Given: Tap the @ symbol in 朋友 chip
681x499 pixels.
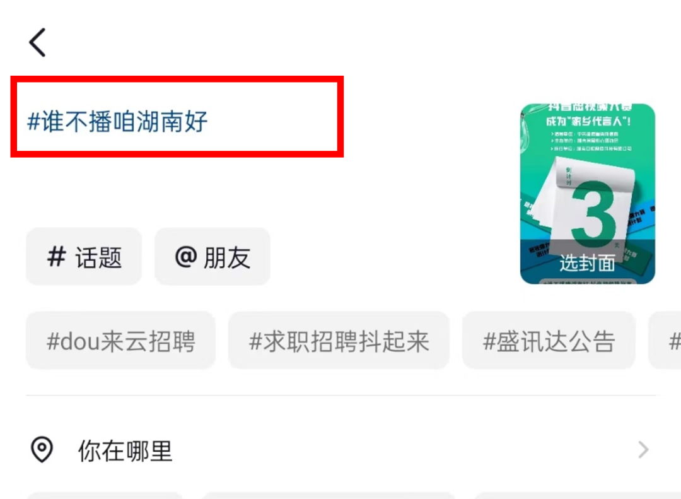Looking at the screenshot, I should (186, 257).
